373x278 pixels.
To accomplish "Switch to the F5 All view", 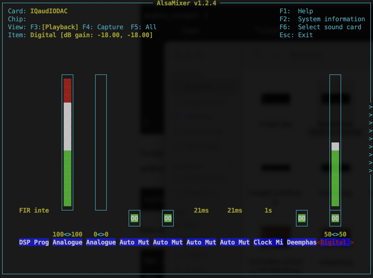I will click(143, 27).
